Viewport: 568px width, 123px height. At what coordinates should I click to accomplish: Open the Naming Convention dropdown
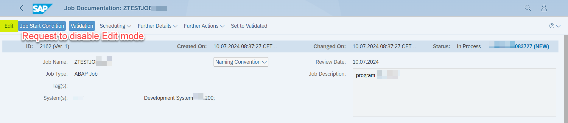pyautogui.click(x=241, y=62)
